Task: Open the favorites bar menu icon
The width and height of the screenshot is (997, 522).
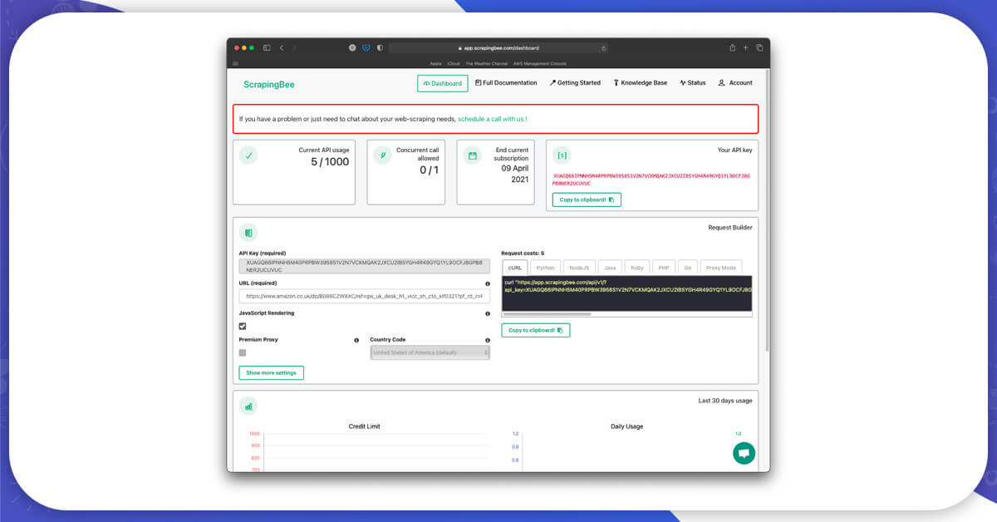Action: pyautogui.click(x=236, y=63)
